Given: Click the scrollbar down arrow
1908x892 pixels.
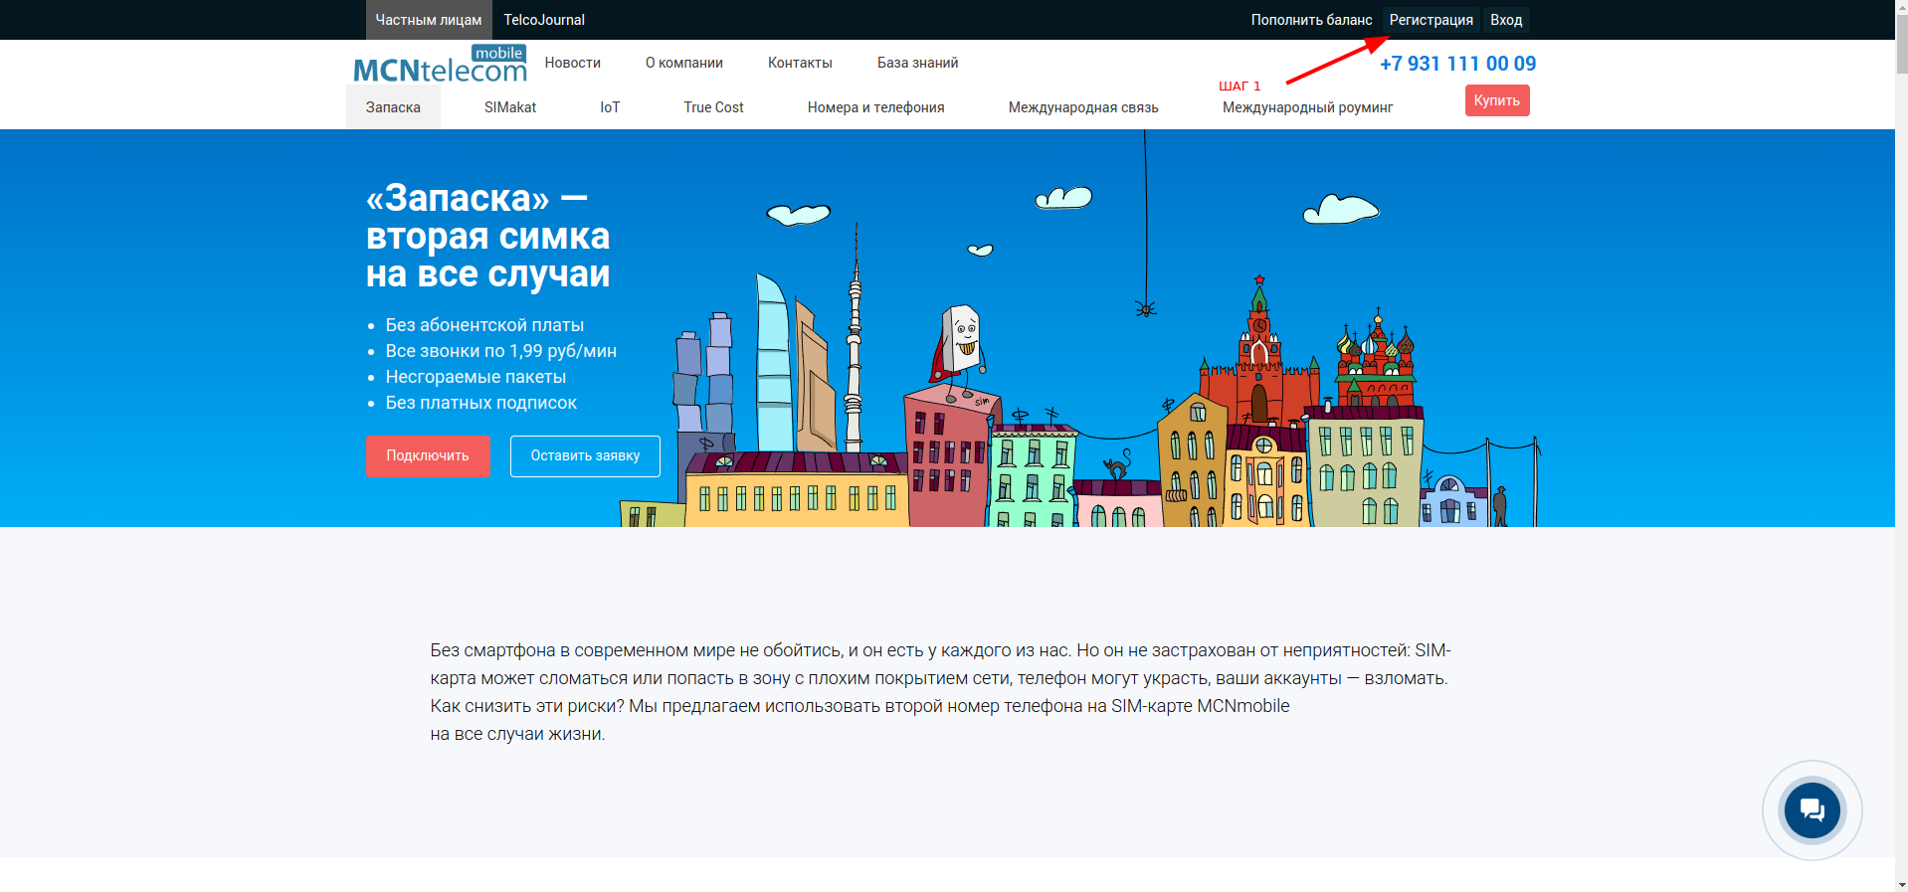Looking at the screenshot, I should [x=1901, y=885].
